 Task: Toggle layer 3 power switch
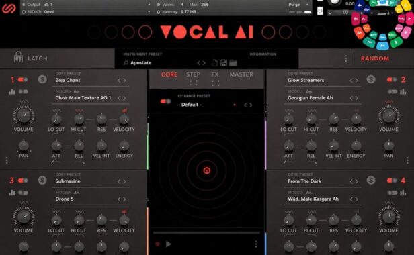pos(23,181)
